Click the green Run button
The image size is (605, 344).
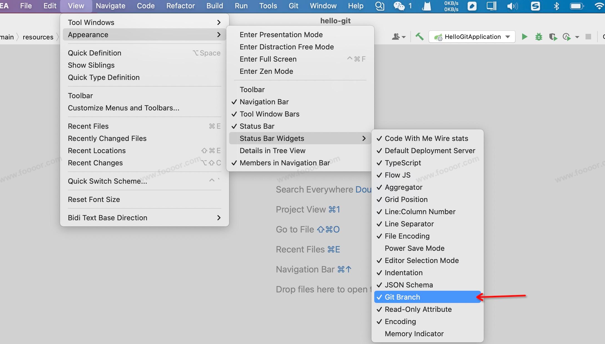click(524, 37)
